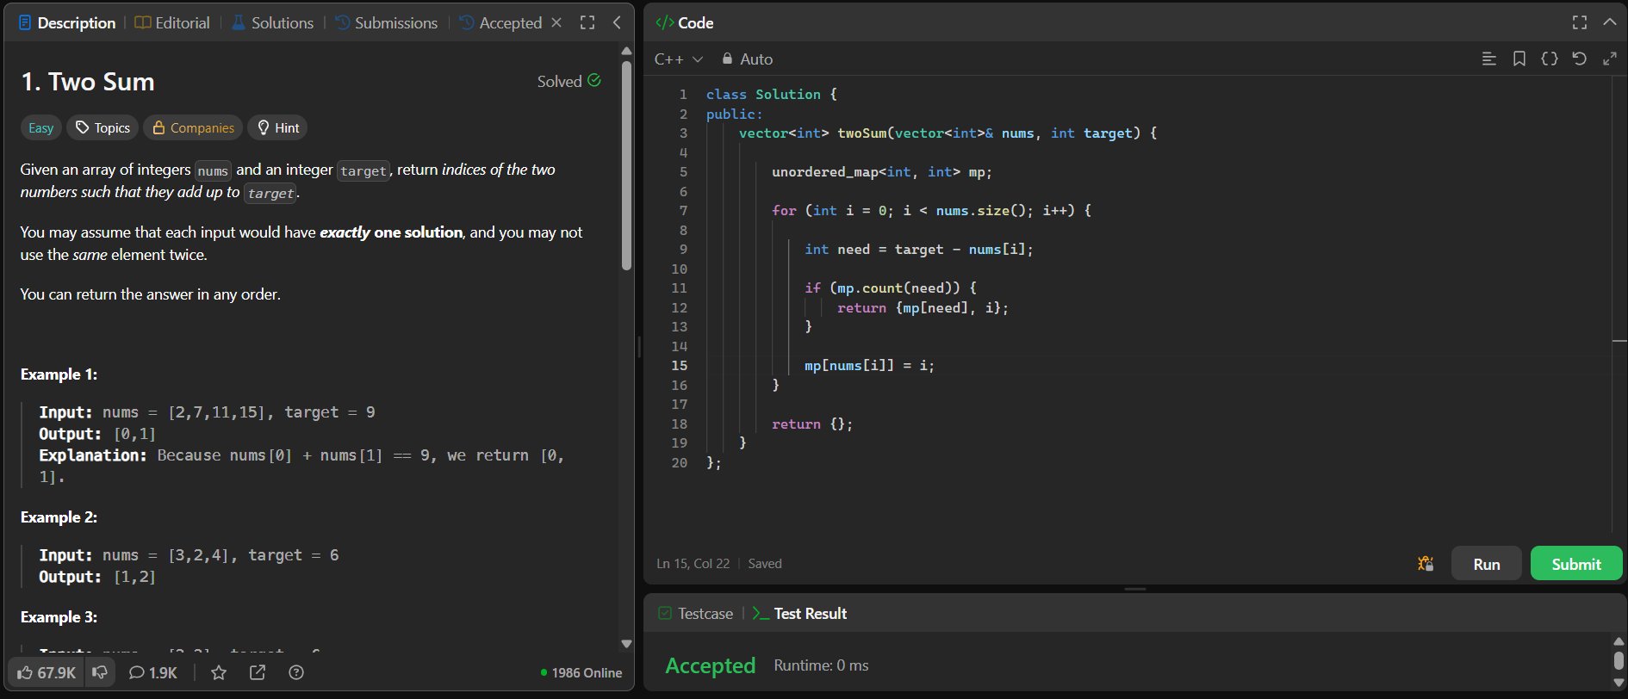Open the C++ language dropdown
1628x699 pixels.
pos(679,59)
